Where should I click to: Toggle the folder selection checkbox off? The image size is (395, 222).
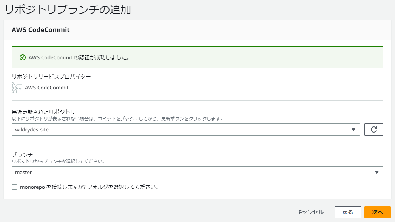point(14,187)
